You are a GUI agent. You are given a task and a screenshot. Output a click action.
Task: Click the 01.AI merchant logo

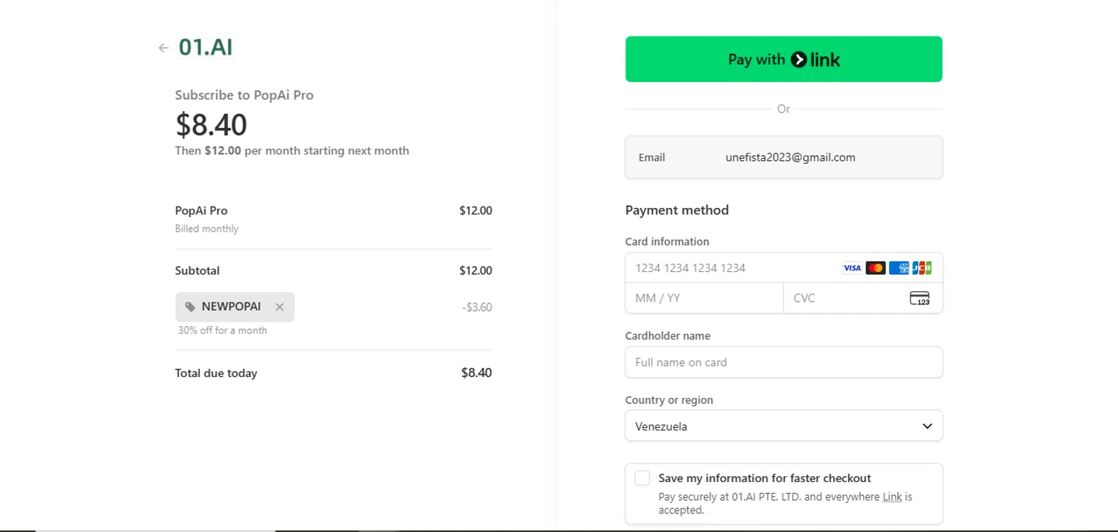(x=206, y=47)
